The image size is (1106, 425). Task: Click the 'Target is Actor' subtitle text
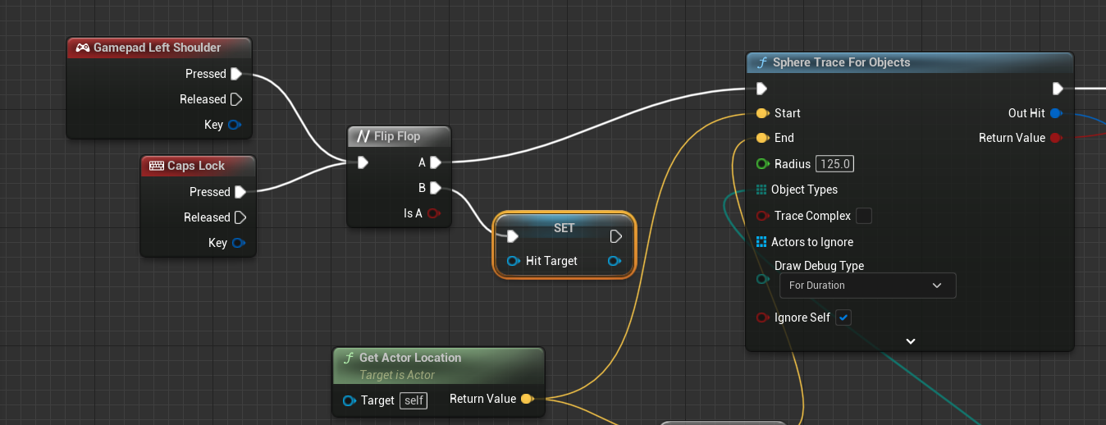click(397, 375)
